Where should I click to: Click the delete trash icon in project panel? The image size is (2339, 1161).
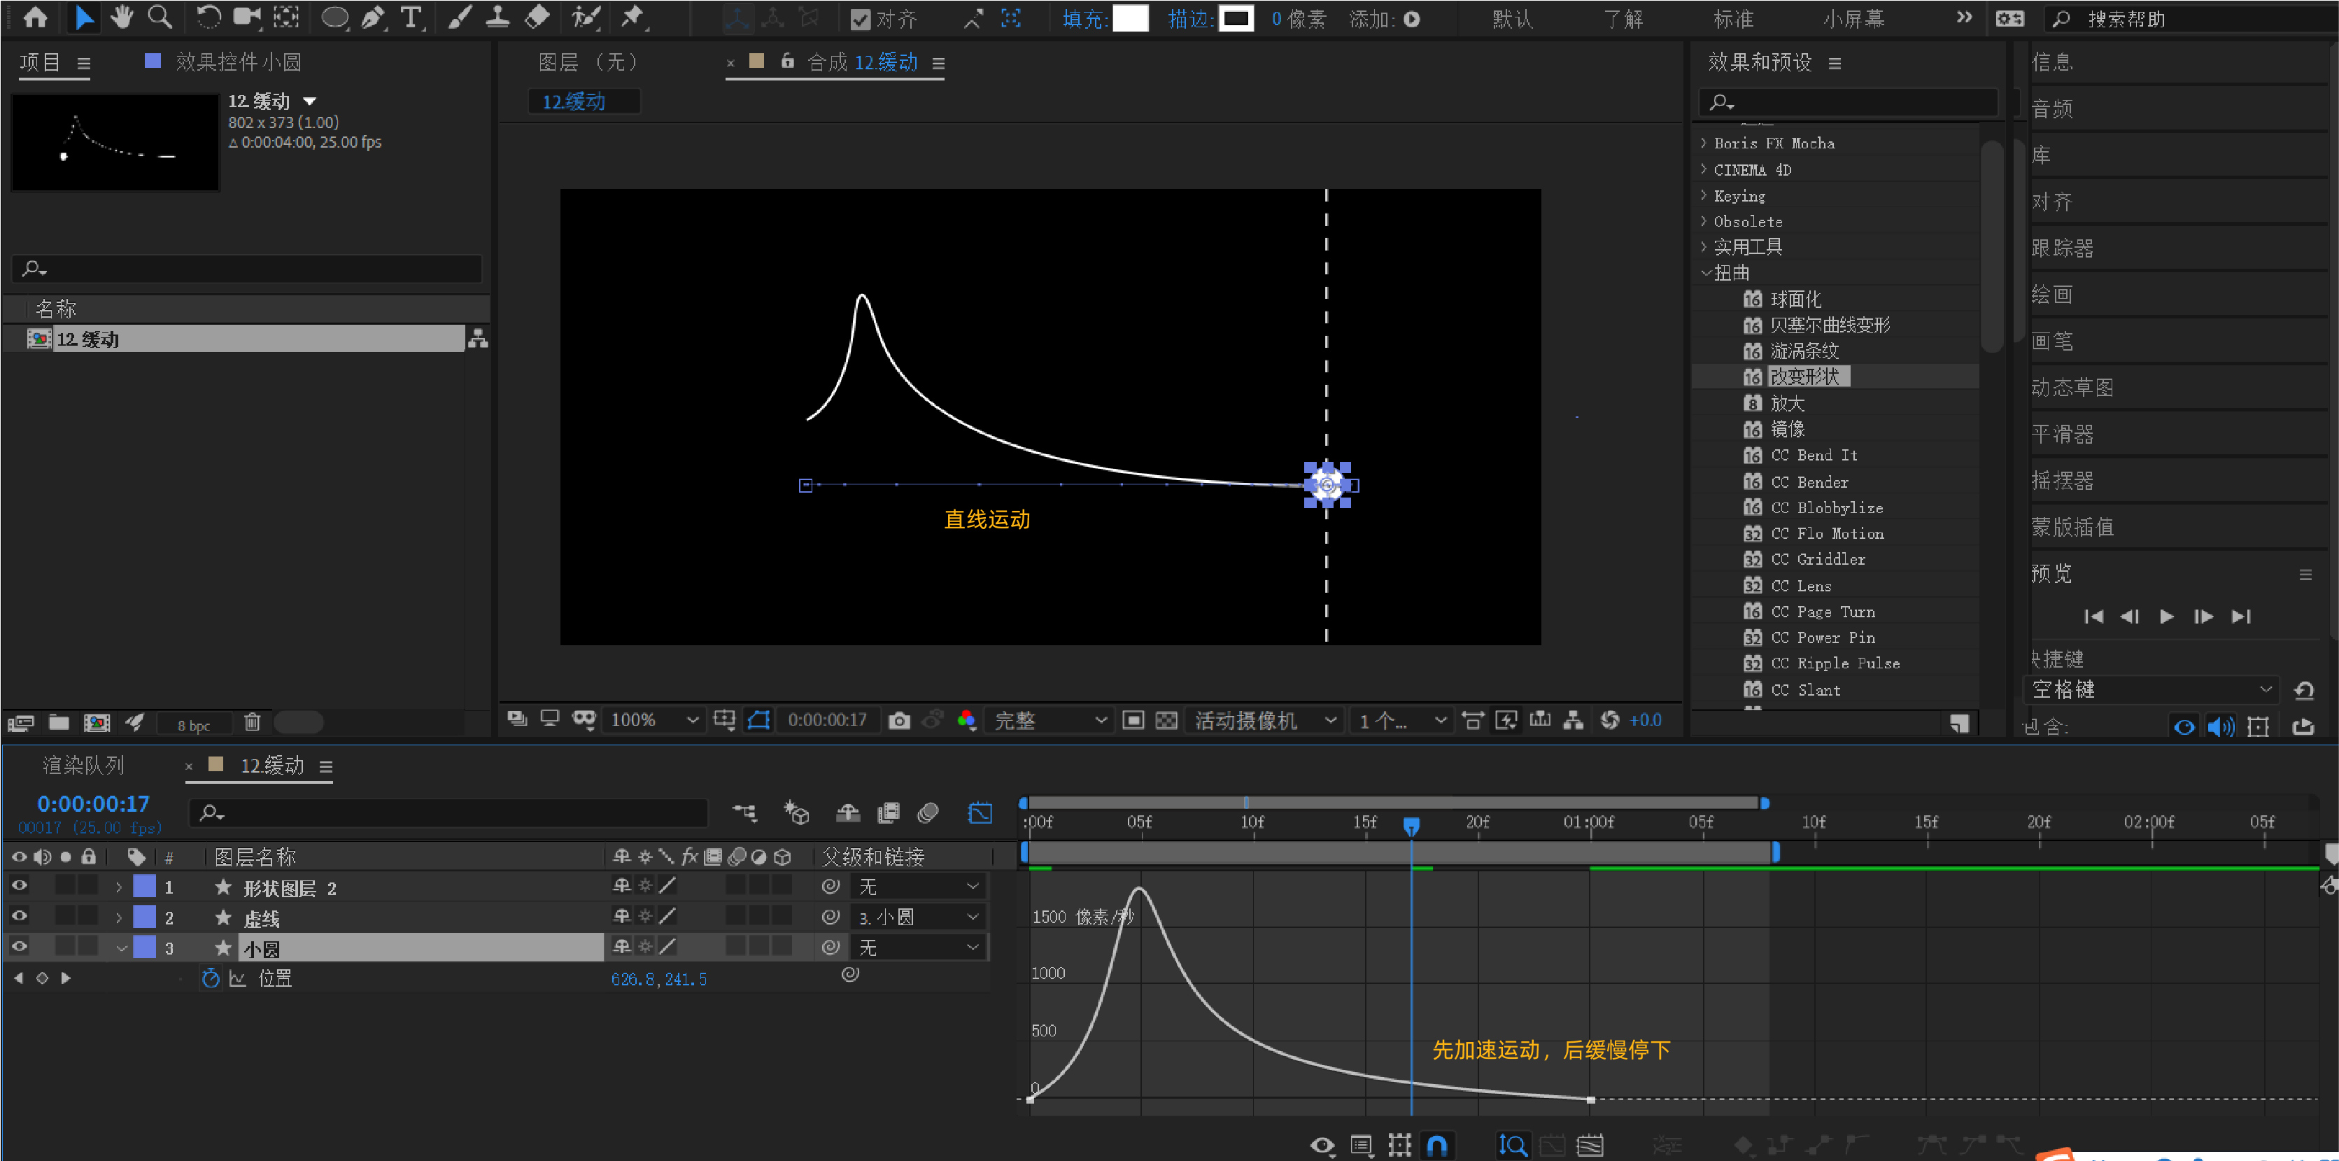point(253,722)
